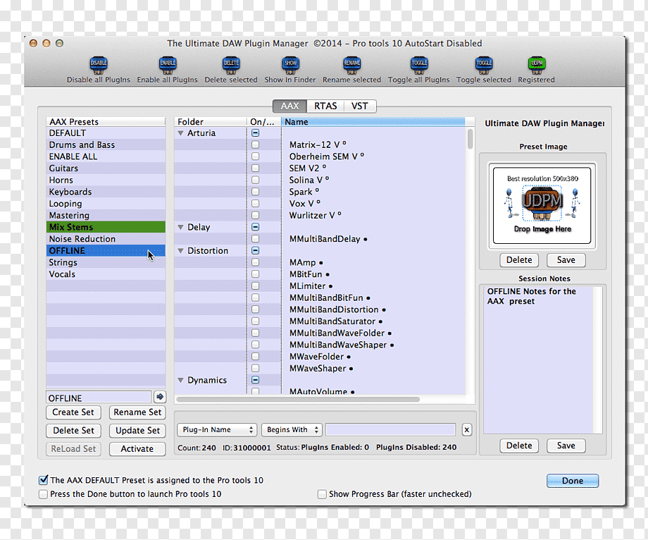The image size is (648, 540).
Task: Collapse the Distortion folder
Action: (180, 250)
